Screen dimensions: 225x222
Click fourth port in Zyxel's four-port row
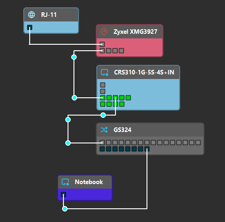pos(121,51)
